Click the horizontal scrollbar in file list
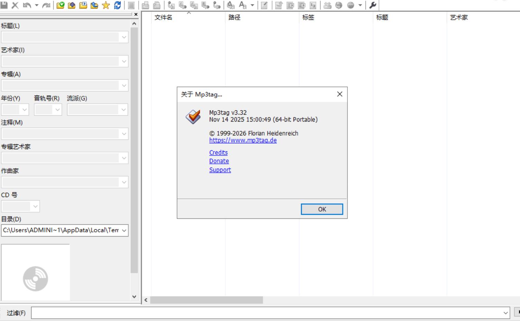 tap(206, 300)
